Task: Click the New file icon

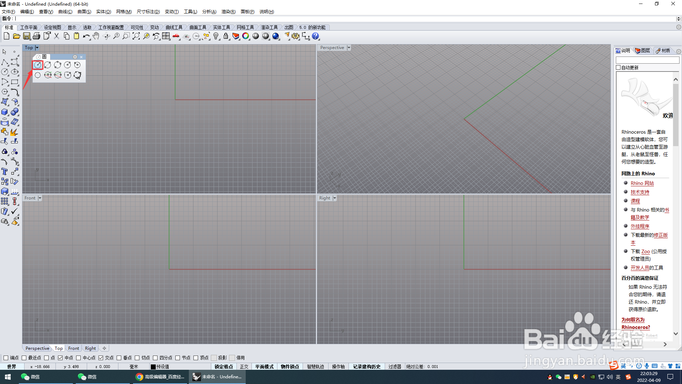Action: (6, 36)
